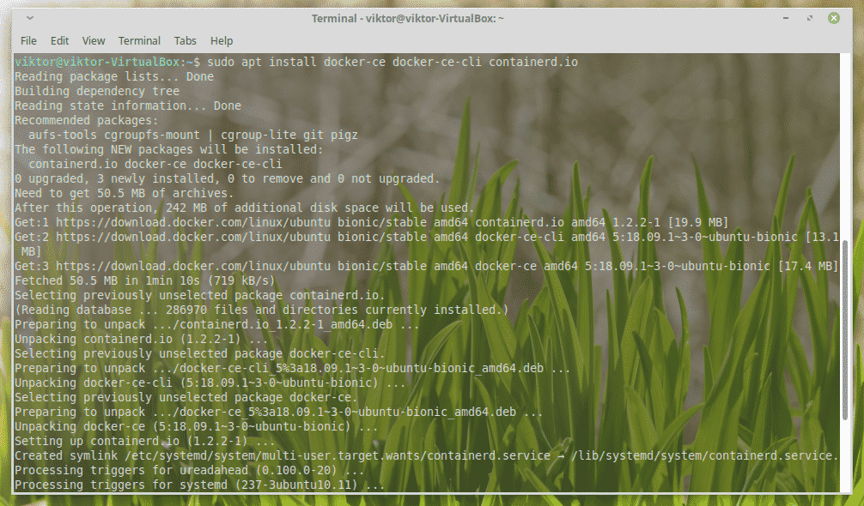This screenshot has width=864, height=506.
Task: Click the 'Get:3' download line
Action: tap(427, 266)
